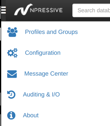
Task: Click the gears icon beside Configuration
Action: point(12,53)
